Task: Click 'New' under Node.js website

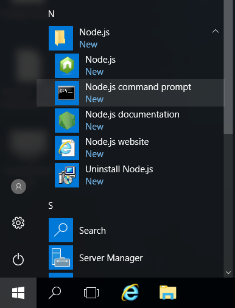Action: (x=94, y=154)
